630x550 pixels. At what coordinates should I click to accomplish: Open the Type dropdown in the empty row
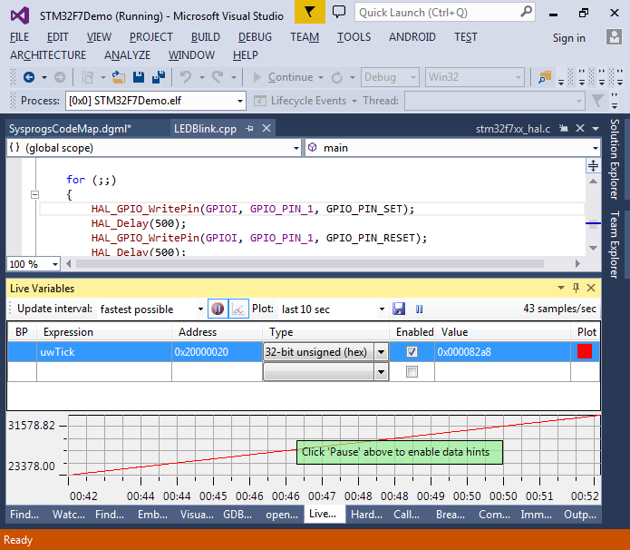[381, 372]
